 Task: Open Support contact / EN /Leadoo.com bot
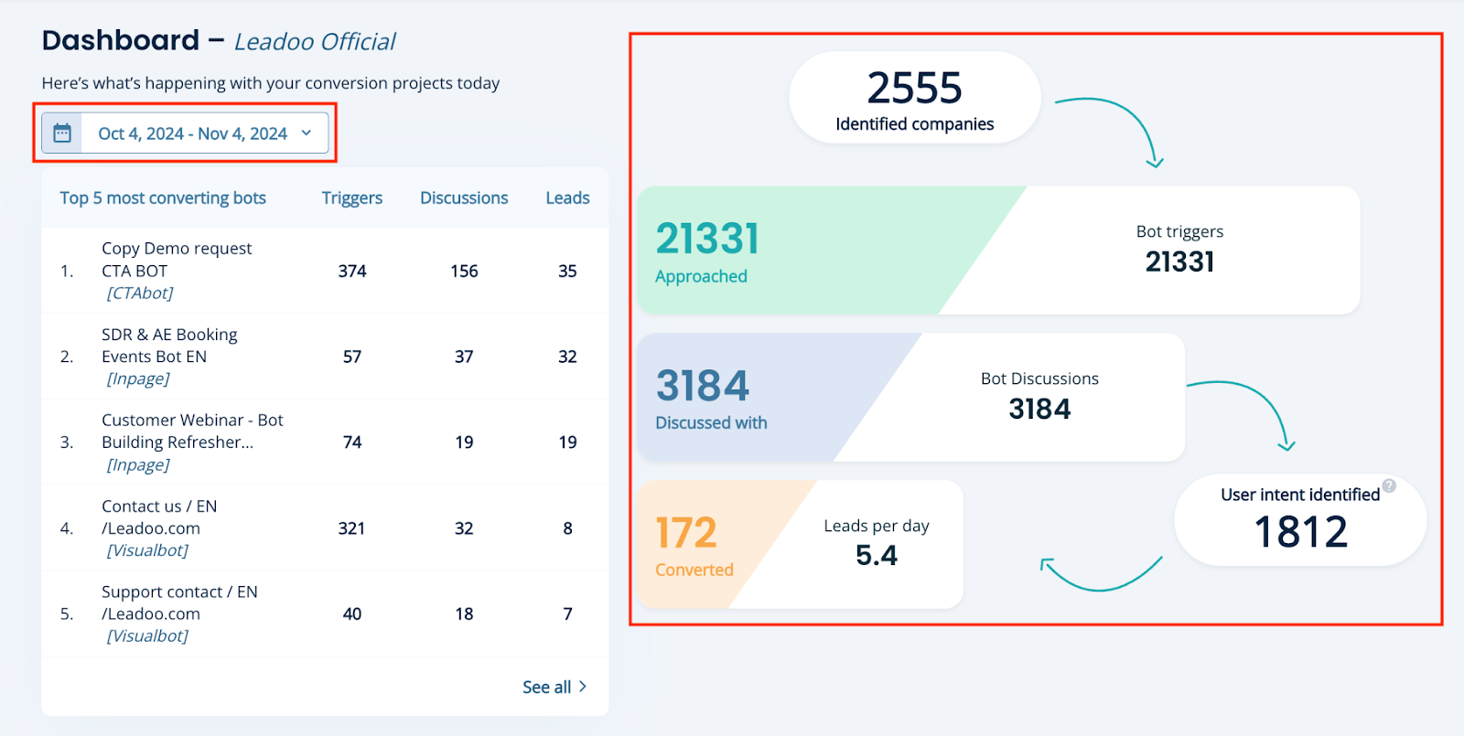click(325, 614)
